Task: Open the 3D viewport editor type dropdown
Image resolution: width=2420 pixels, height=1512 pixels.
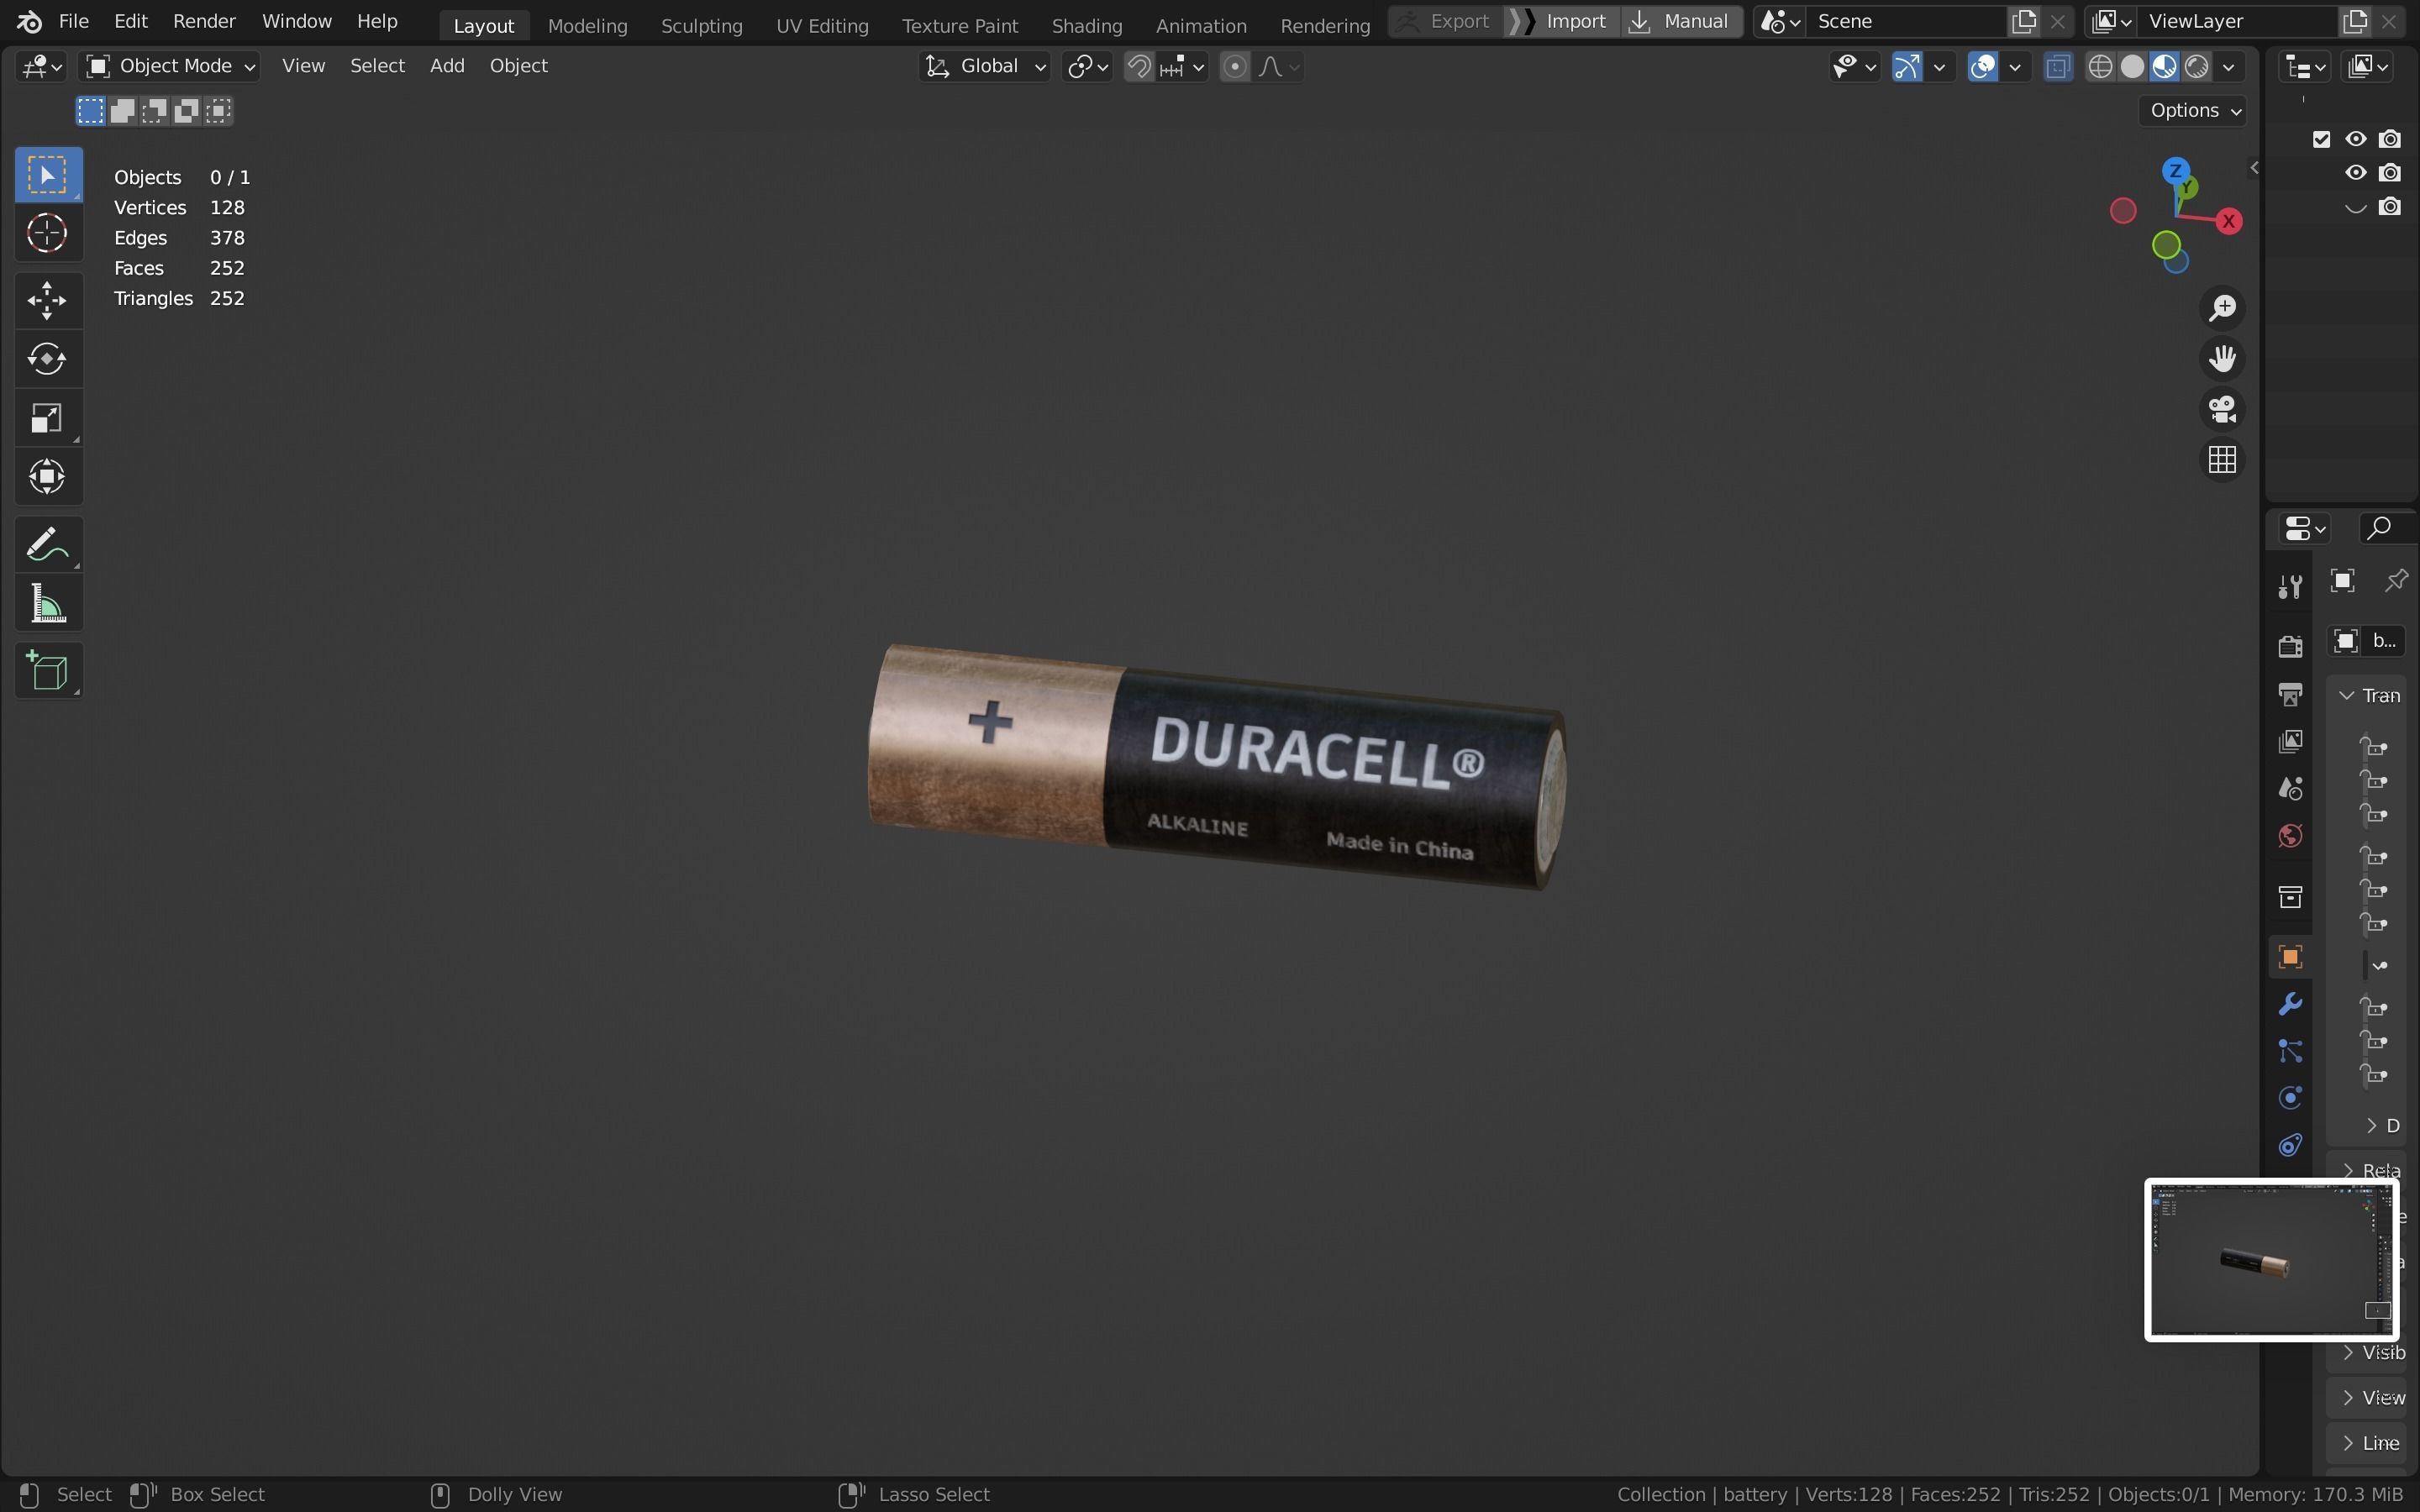Action: pos(41,66)
